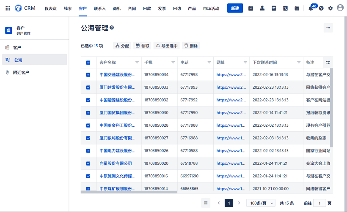The height and width of the screenshot is (212, 347).
Task: Click the 分配 button
Action: coord(122,46)
